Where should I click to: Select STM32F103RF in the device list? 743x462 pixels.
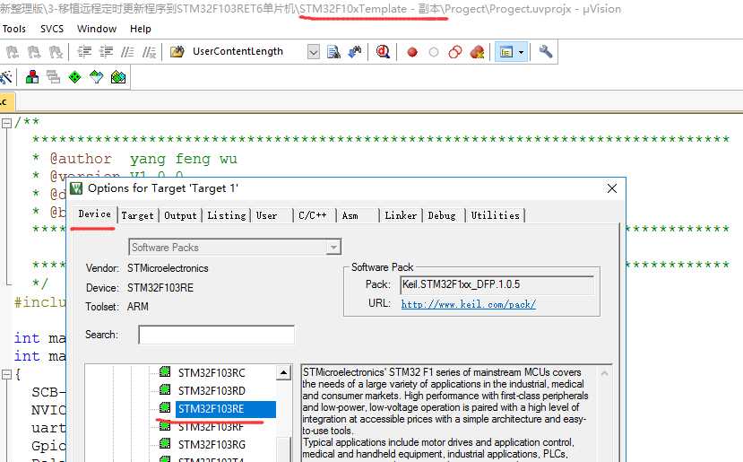pyautogui.click(x=212, y=427)
